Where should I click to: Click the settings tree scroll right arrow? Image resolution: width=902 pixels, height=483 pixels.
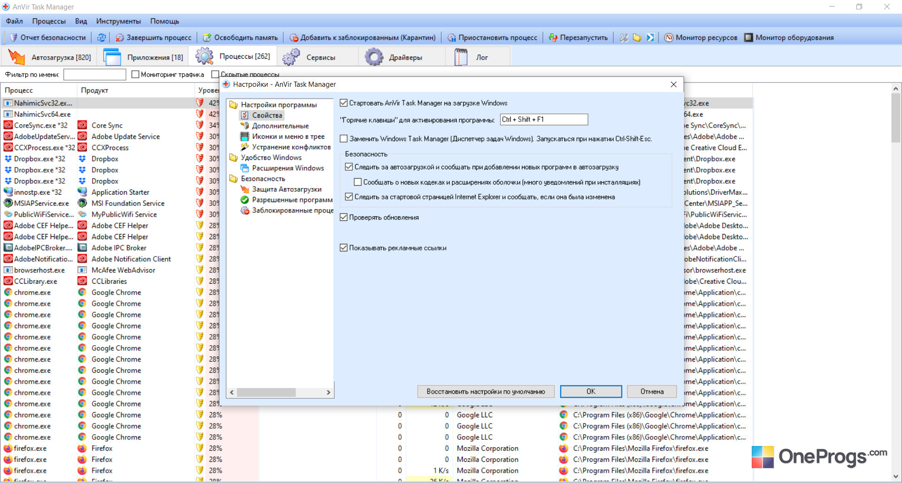tap(328, 392)
